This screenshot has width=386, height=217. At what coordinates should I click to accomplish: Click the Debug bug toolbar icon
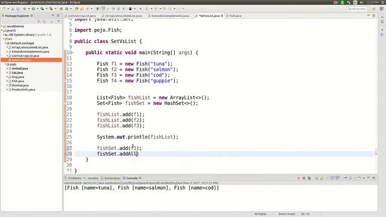coord(25,8)
